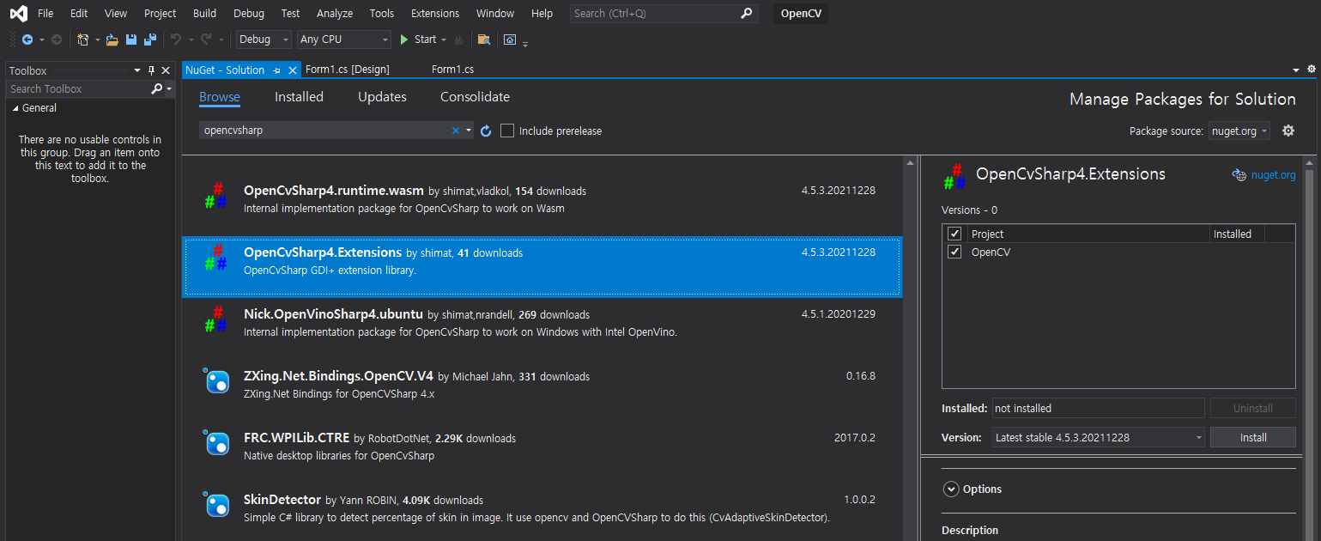Screen dimensions: 1321x541
Task: Click the Save All toolbar icon
Action: (x=150, y=40)
